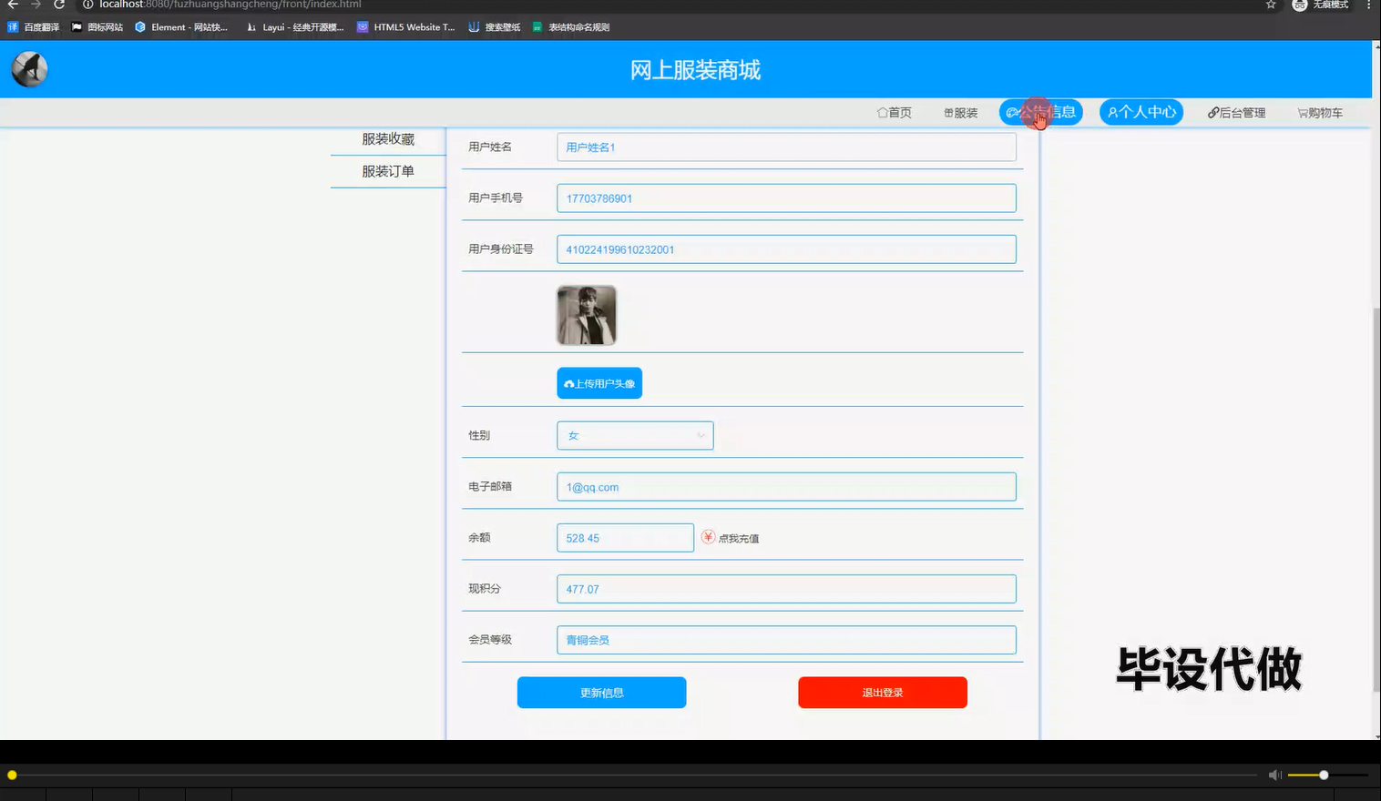This screenshot has height=801, width=1381.
Task: Mute the video using the speaker icon
Action: tap(1274, 774)
